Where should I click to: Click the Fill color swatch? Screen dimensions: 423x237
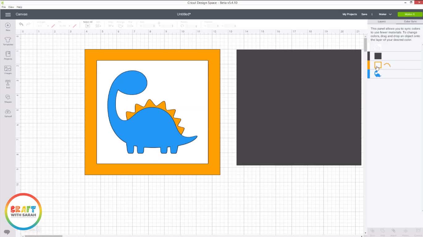(x=74, y=26)
